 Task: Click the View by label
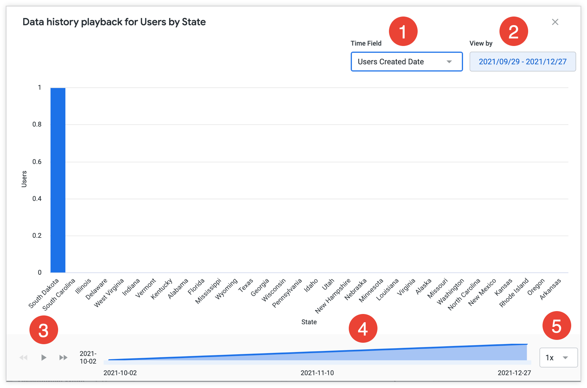pos(481,43)
